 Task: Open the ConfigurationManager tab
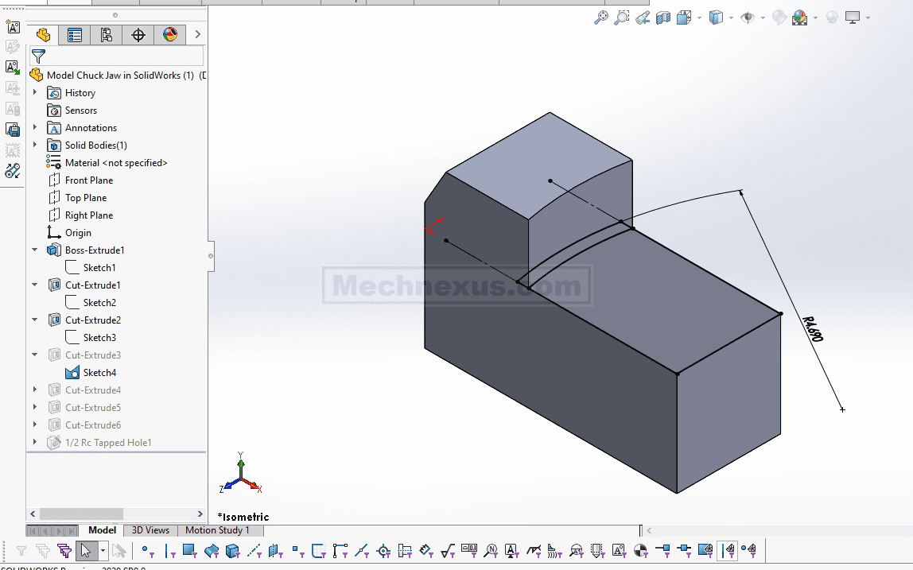[x=106, y=34]
